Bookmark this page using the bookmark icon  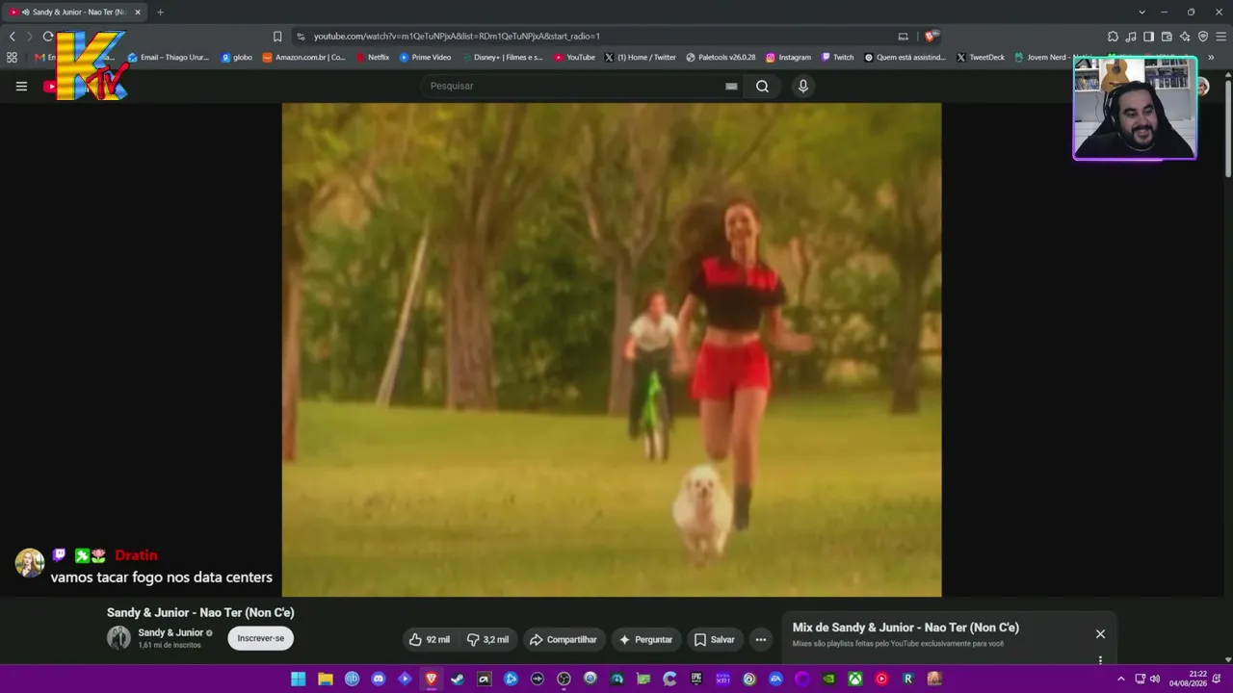(x=277, y=37)
